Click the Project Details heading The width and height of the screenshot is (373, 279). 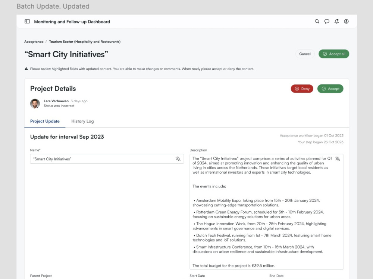53,89
